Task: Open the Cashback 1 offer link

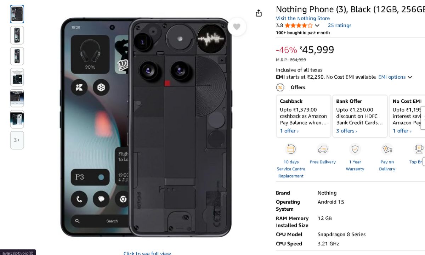Action: [x=289, y=131]
